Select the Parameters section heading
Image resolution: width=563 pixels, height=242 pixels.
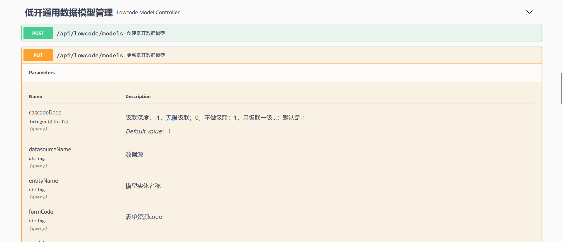(42, 73)
